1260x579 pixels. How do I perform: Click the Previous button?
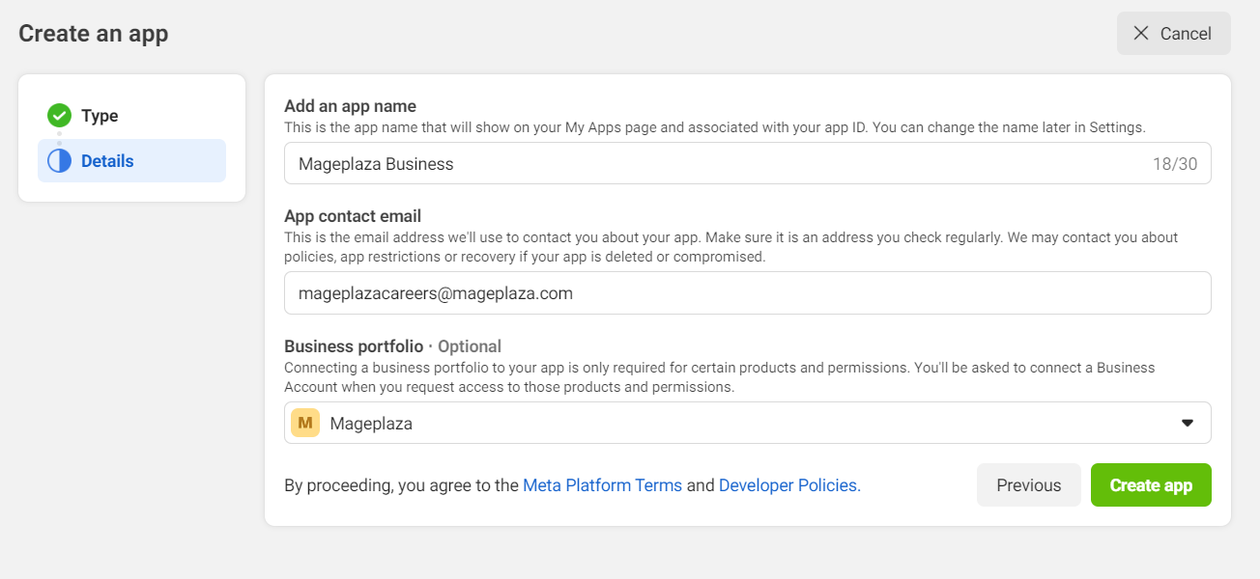point(1028,485)
